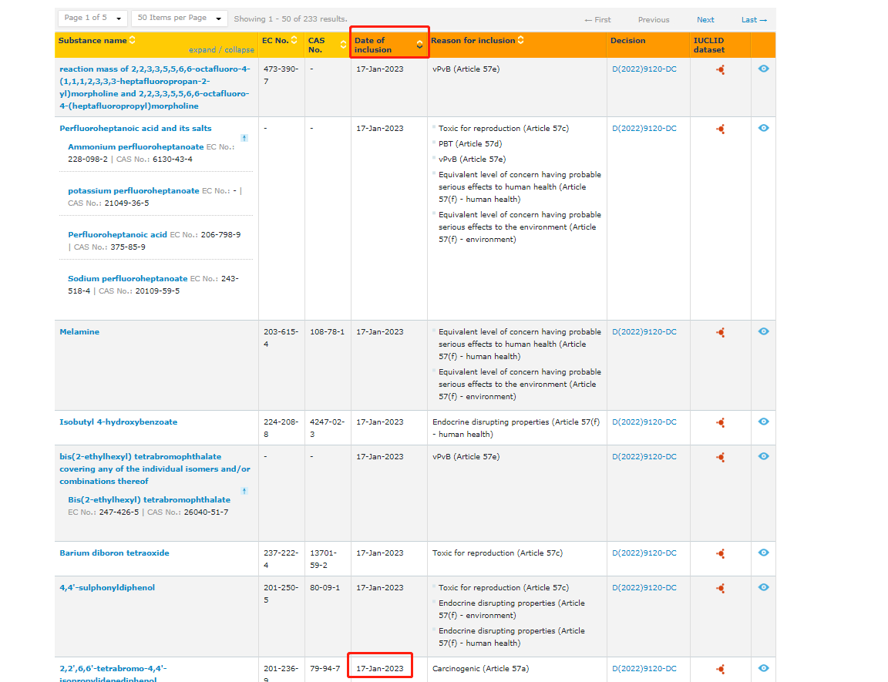This screenshot has width=888, height=682.
Task: Go to the Next results page
Action: (x=705, y=20)
